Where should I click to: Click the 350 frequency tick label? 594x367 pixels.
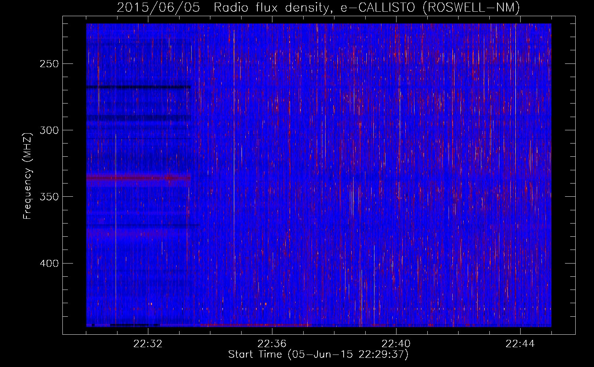click(x=49, y=197)
